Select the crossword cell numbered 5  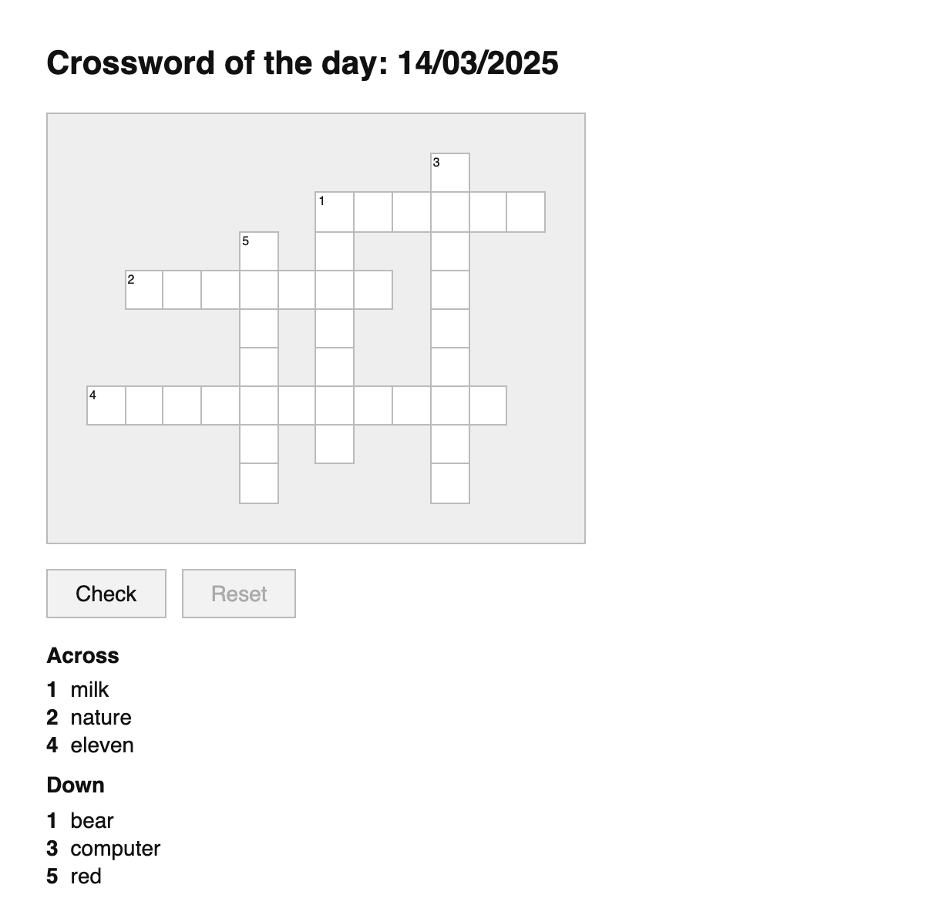[x=259, y=251]
